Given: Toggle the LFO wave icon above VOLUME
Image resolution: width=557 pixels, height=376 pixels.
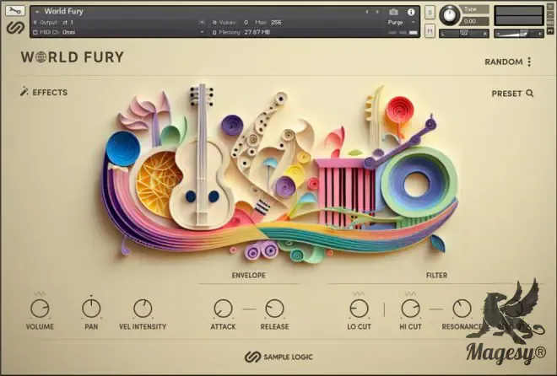Looking at the screenshot, I should (x=40, y=293).
